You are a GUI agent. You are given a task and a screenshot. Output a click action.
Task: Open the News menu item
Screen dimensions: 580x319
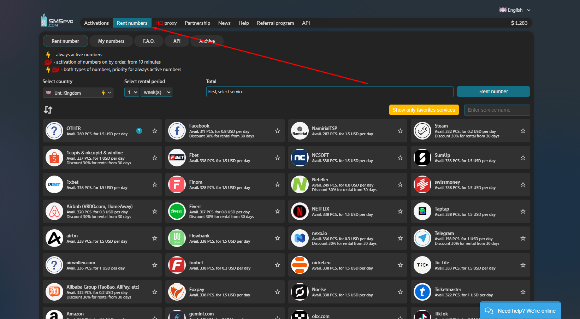point(224,23)
